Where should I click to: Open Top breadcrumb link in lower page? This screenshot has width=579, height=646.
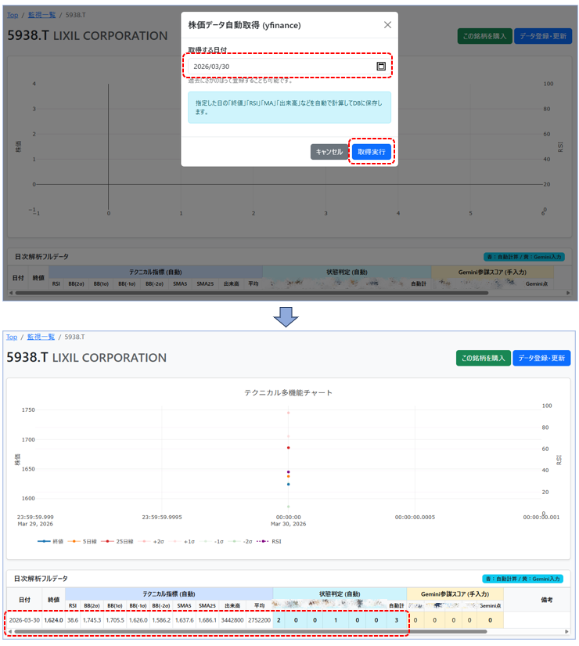(x=12, y=337)
